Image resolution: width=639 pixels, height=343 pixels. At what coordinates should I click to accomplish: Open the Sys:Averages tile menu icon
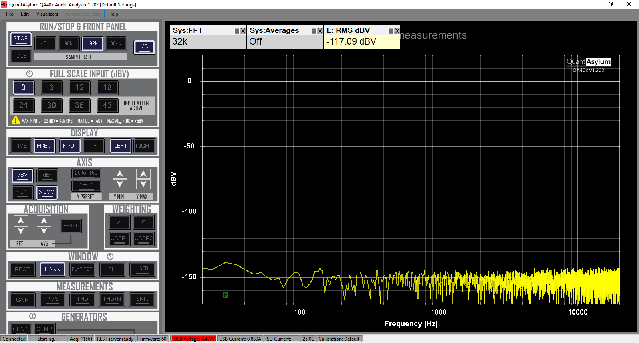tap(314, 31)
